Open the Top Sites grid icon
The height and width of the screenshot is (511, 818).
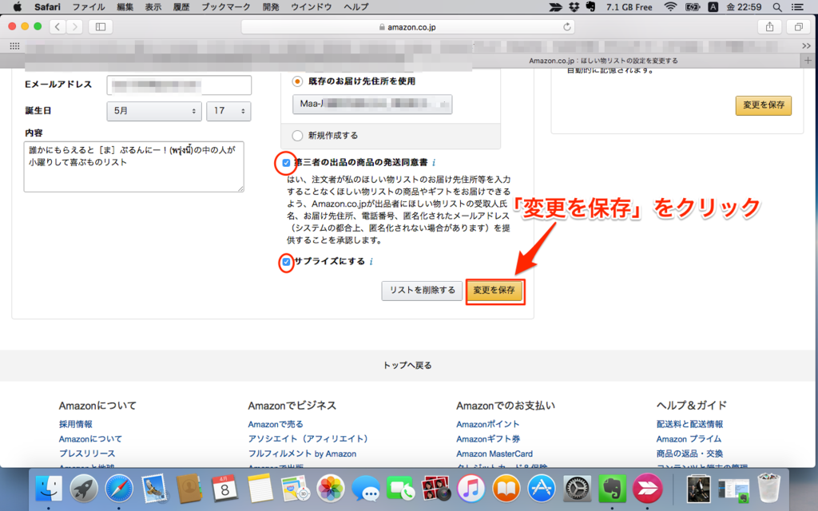coord(14,46)
